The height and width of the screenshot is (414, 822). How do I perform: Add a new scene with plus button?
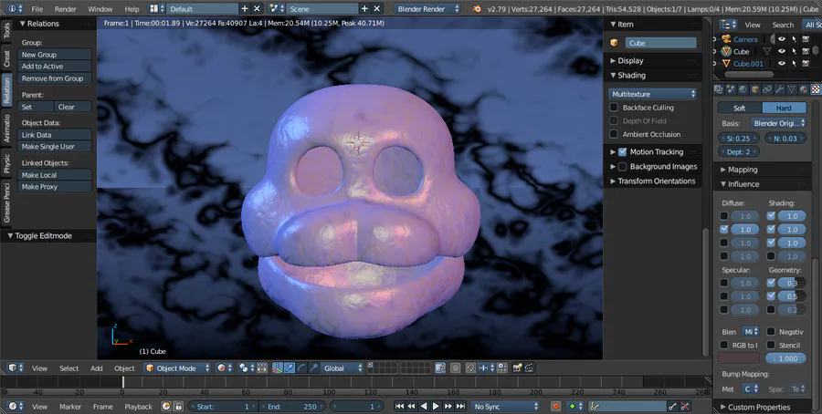coord(364,9)
